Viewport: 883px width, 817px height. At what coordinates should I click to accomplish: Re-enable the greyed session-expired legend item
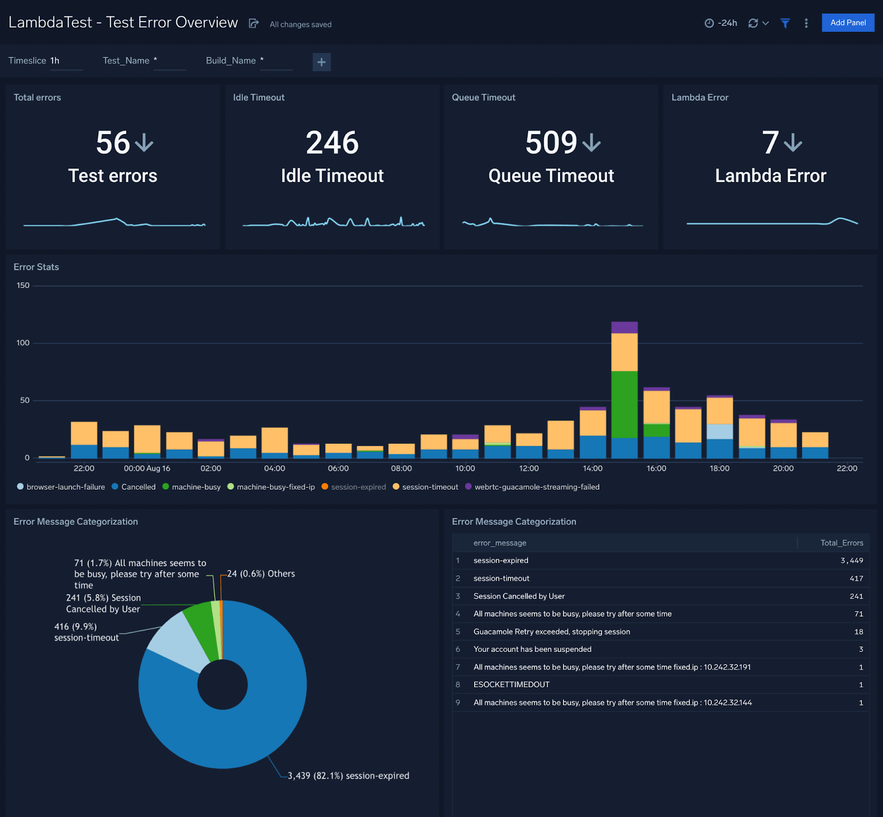pos(354,486)
